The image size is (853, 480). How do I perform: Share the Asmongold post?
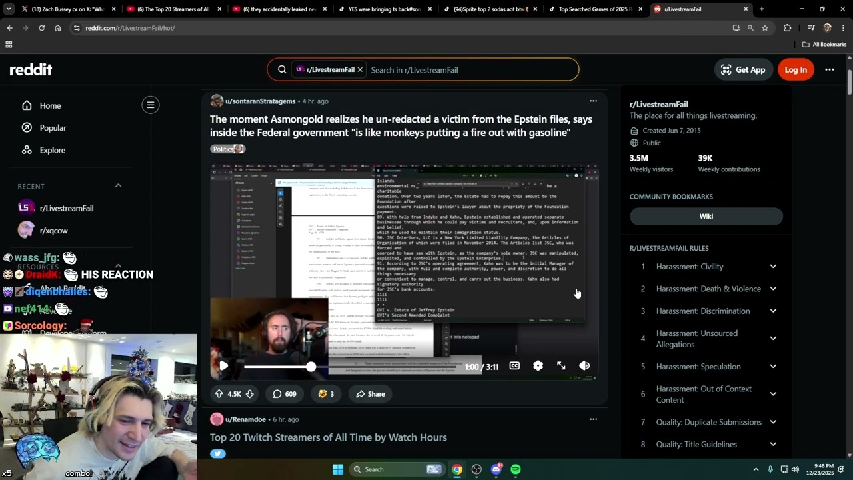click(370, 394)
